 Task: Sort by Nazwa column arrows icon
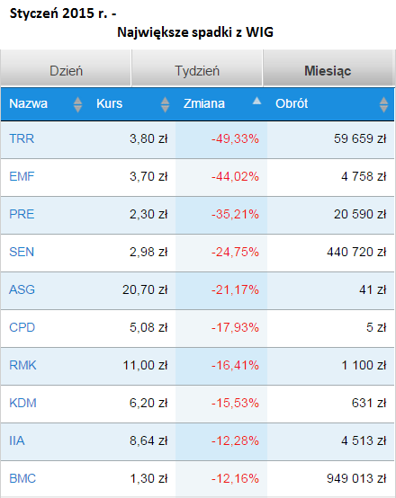tap(77, 105)
